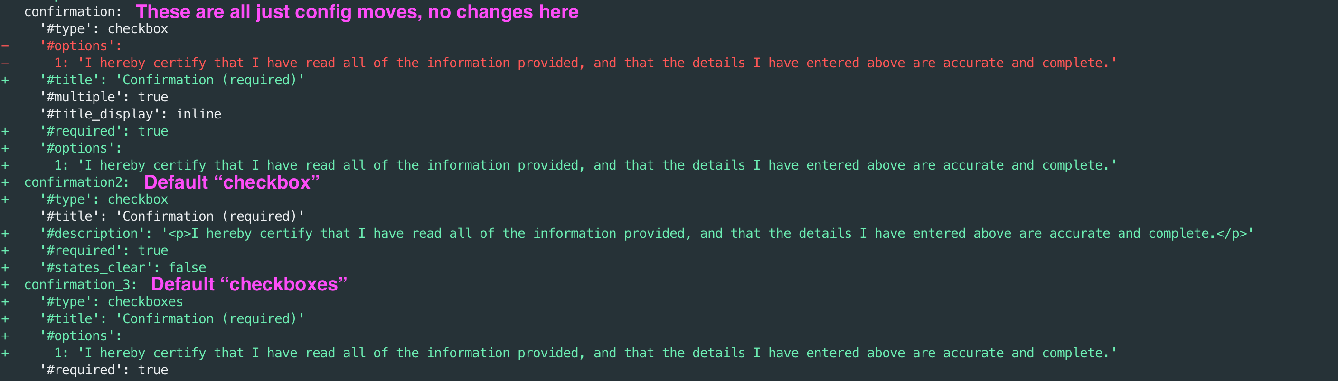Click the plus marker beside '#states_clear'
The width and height of the screenshot is (1338, 381).
[x=5, y=268]
